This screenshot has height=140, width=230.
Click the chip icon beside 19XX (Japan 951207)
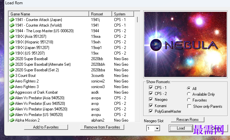[x=12, y=48]
